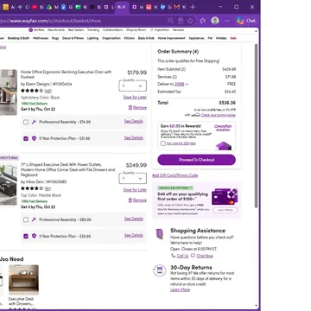
Task: Open the Executive Desk with Drawers thumbnail
Action: 23,280
